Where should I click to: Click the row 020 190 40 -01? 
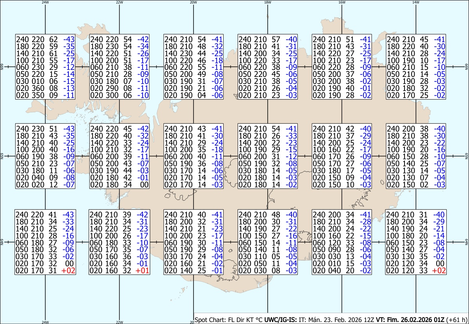pyautogui.click(x=342, y=88)
